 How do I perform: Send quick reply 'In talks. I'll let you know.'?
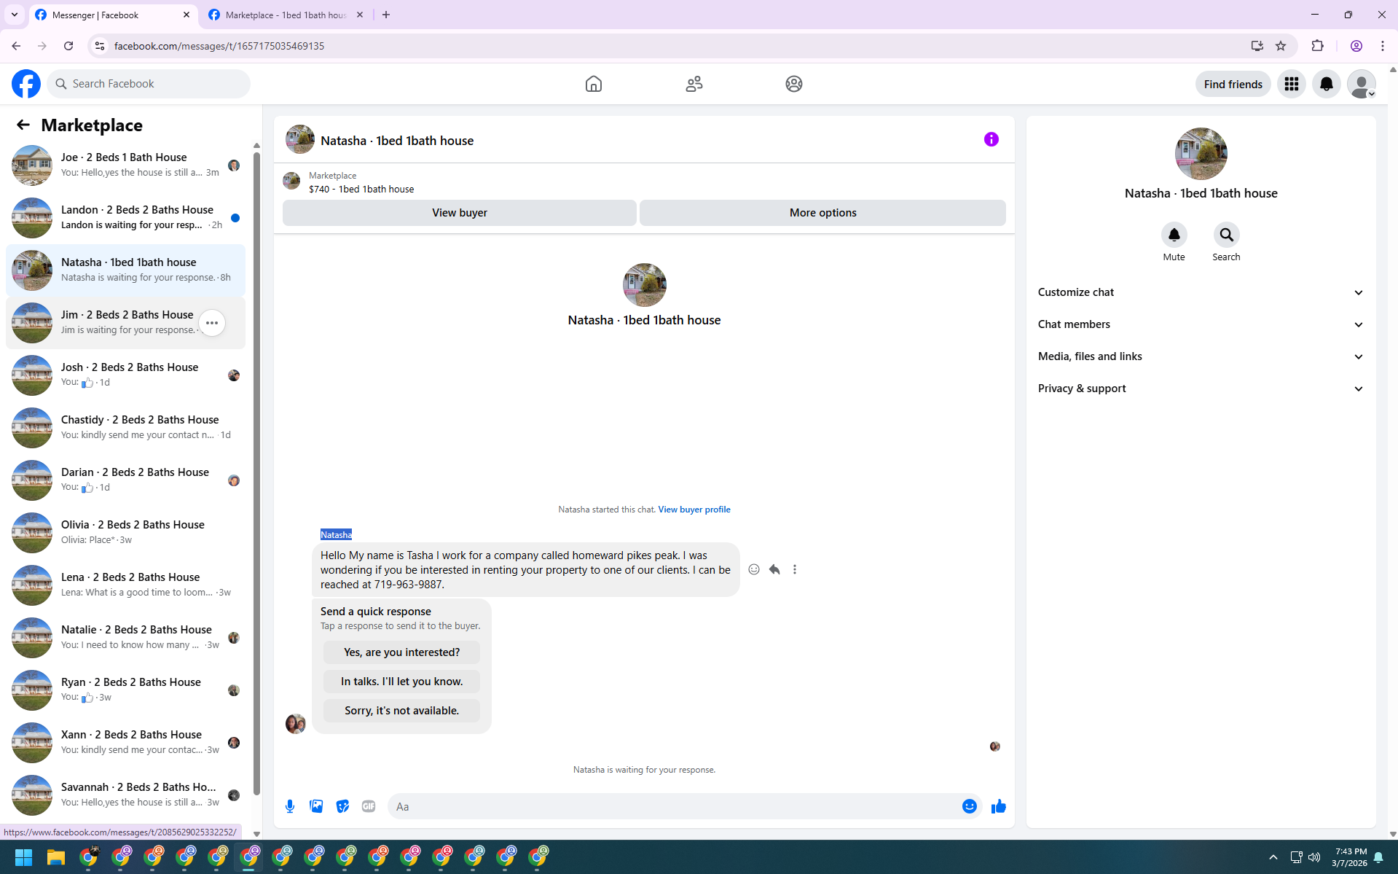pos(402,682)
